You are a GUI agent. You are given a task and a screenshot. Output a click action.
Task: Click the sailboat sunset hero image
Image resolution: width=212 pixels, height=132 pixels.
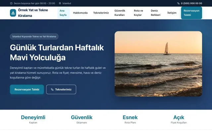(158, 64)
